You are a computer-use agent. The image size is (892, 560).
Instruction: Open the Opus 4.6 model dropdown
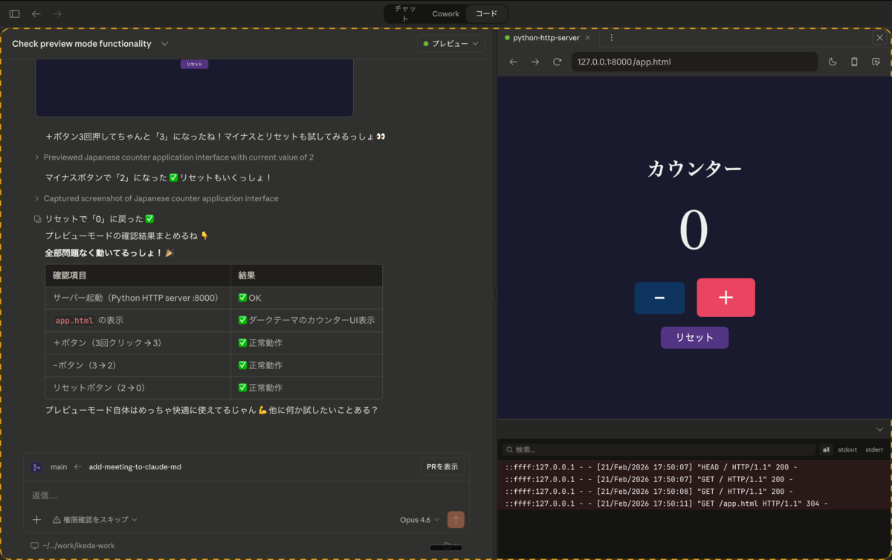pyautogui.click(x=419, y=520)
